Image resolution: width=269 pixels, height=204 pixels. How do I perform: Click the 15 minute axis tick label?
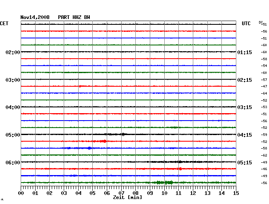(235, 193)
